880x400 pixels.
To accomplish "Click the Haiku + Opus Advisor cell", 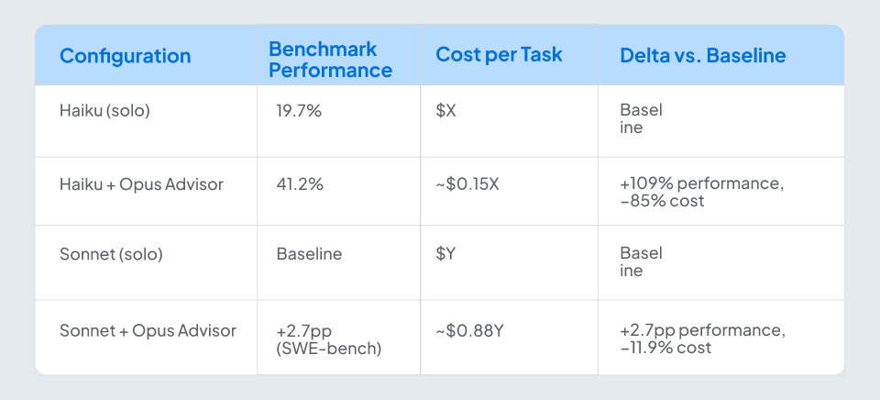I will (x=141, y=183).
